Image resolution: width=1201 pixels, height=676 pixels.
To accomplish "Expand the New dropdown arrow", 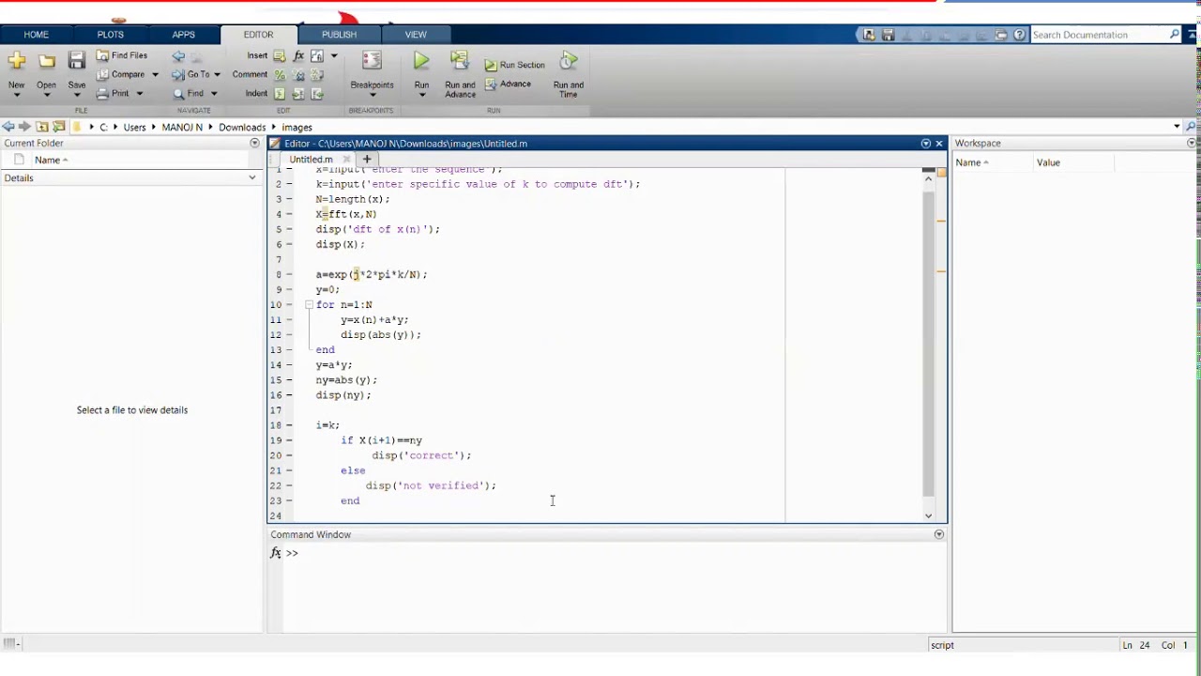I will point(17,95).
